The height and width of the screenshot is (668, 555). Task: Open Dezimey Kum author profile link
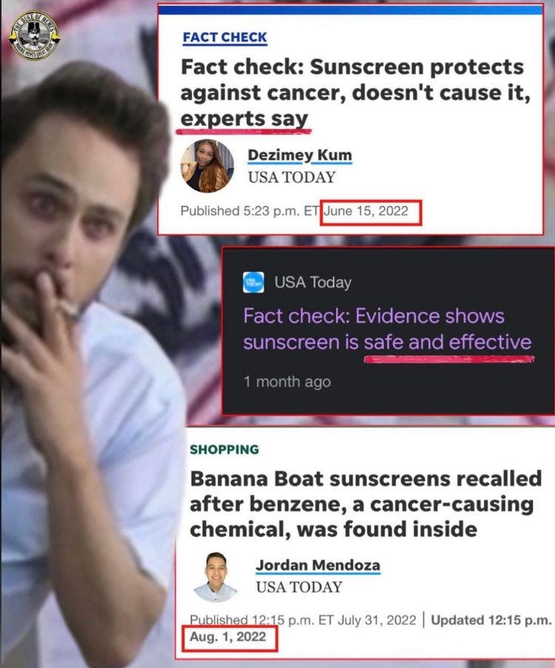coord(300,155)
